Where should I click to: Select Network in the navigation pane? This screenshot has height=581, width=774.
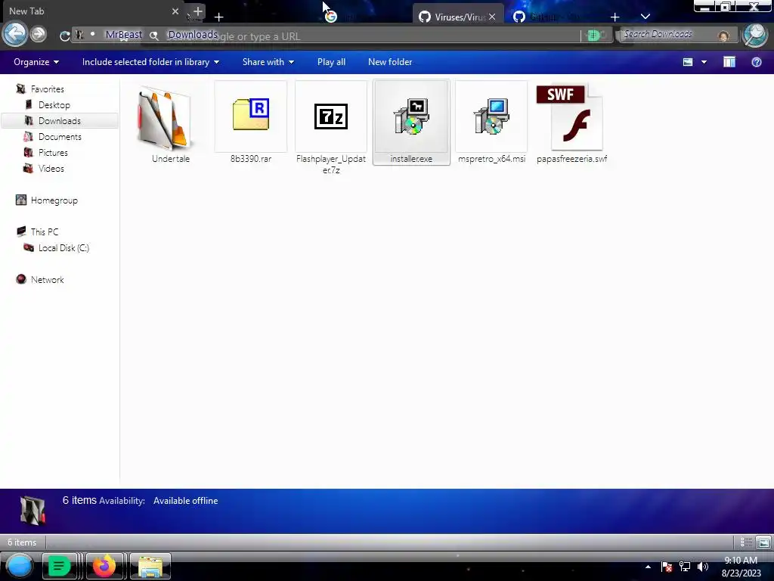(47, 280)
